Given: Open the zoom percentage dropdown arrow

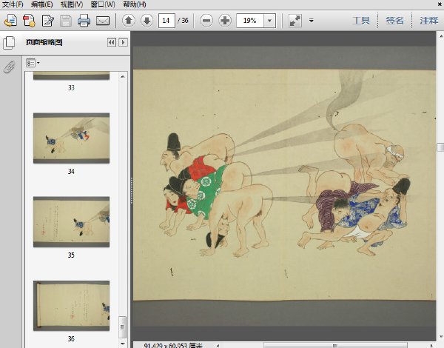Looking at the screenshot, I should (270, 21).
